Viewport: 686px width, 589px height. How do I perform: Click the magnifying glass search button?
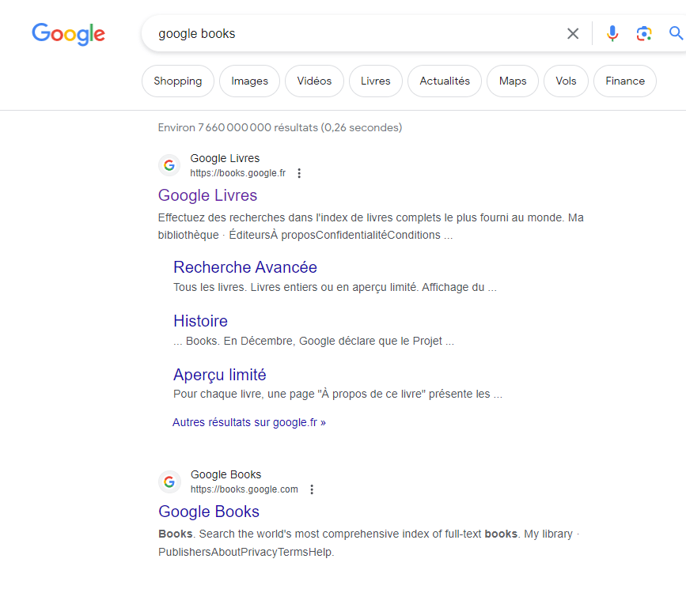pos(676,33)
